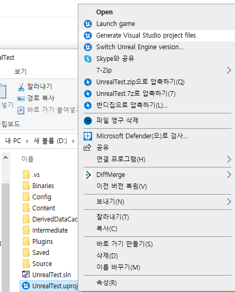
Task: Click the icon beside 파일 영구 삭제
Action: pyautogui.click(x=88, y=121)
